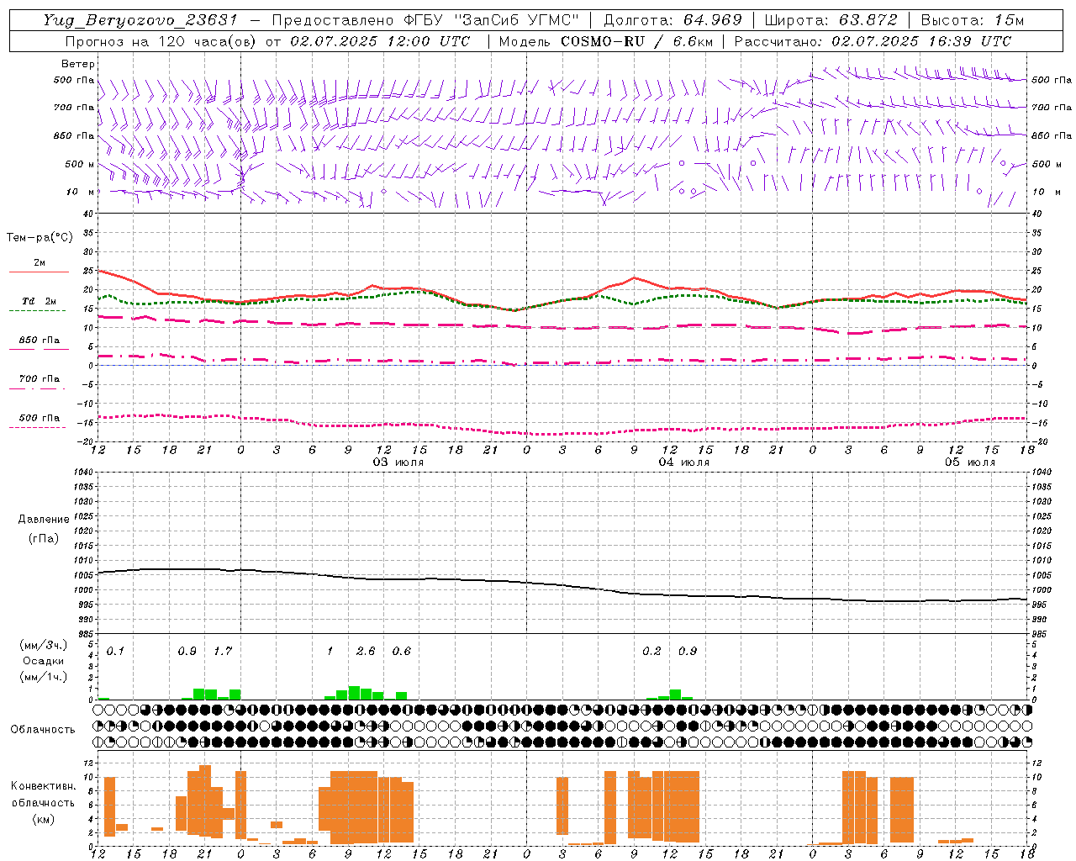Click the 3-hour precipitation value 1.7
This screenshot has height=861, width=1076.
223,651
